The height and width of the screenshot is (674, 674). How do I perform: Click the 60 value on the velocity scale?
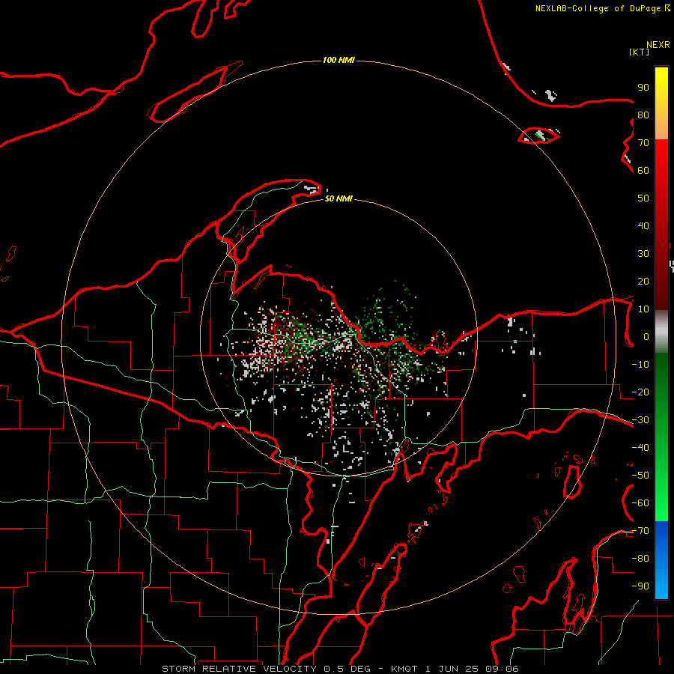pos(643,171)
